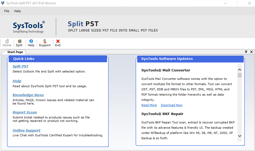Switch to the Start Page tab
The height and width of the screenshot is (151, 255).
coord(15,52)
